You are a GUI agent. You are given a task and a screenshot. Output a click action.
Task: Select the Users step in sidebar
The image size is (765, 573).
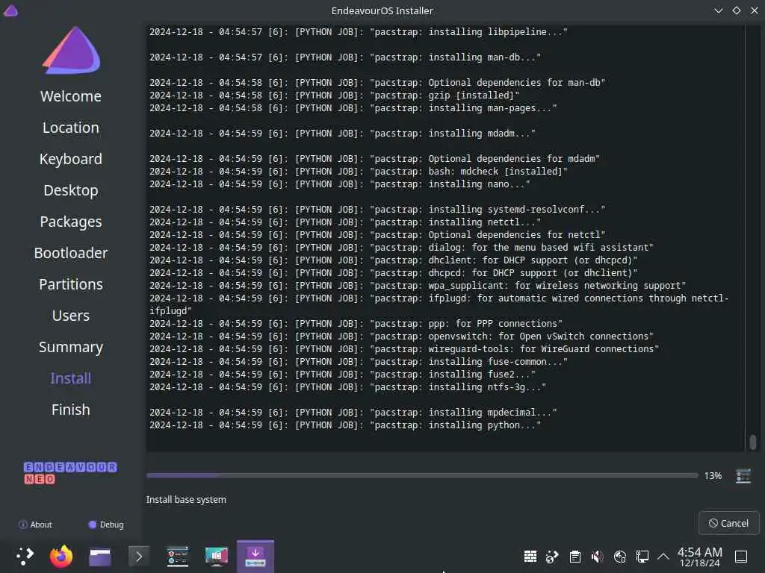coord(71,316)
